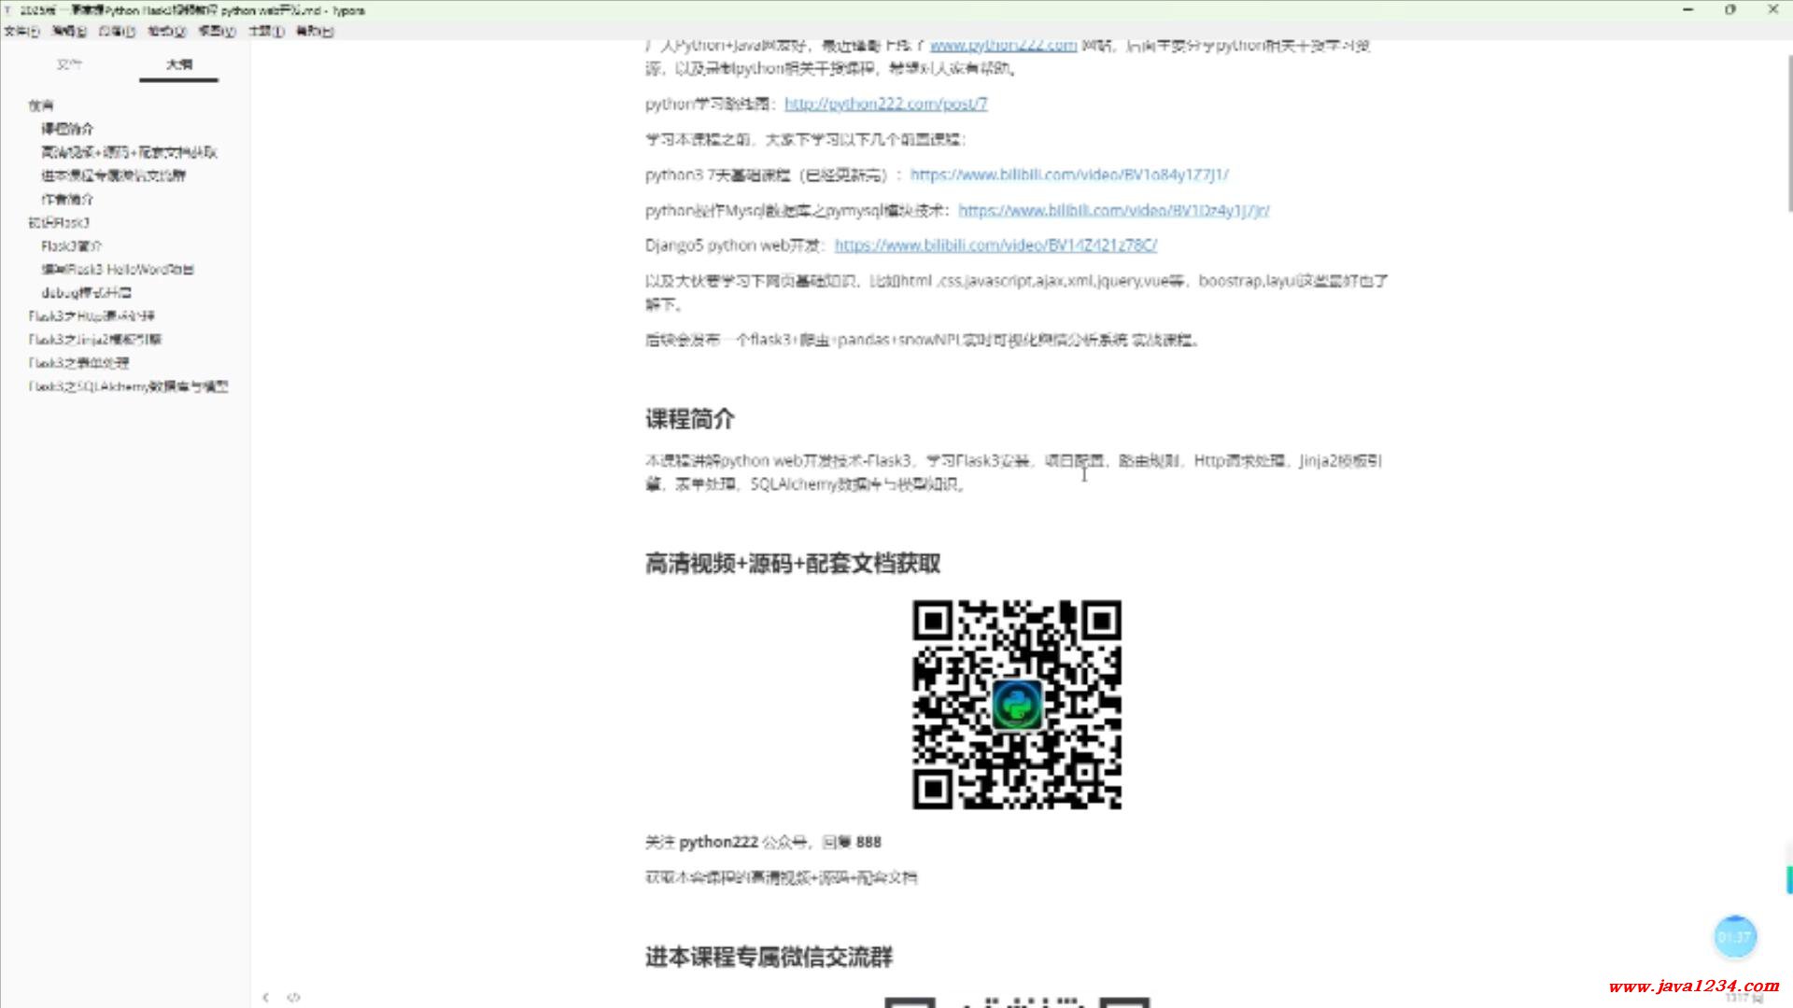
Task: Jump to debug模式 outline item
Action: click(x=86, y=292)
